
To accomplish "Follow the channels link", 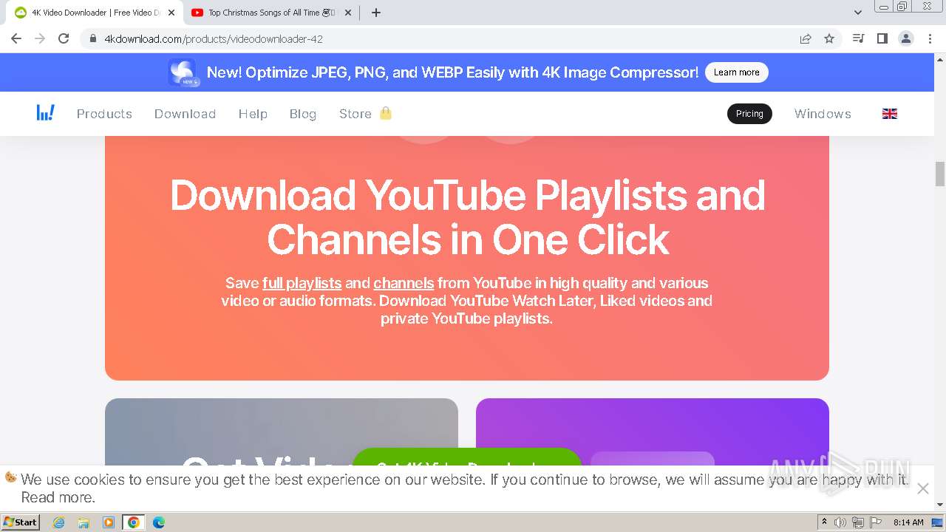I will click(404, 283).
